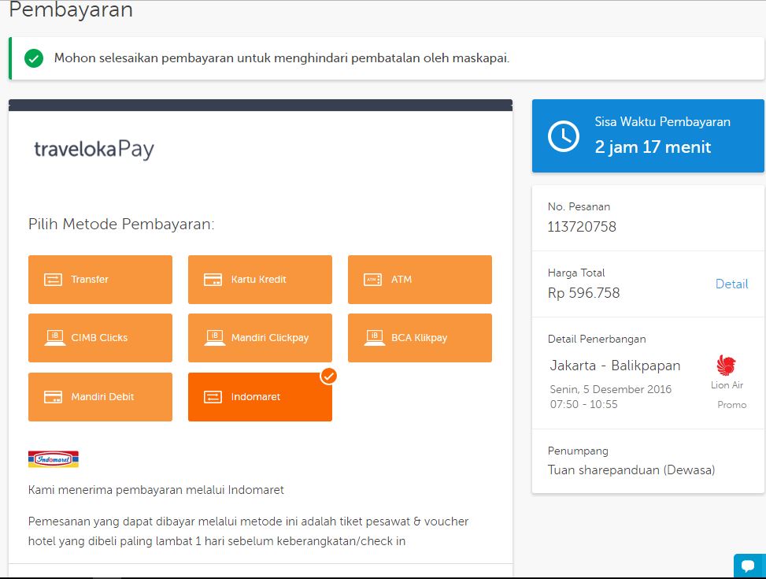Select Transfer payment method
Viewport: 766px width, 579px height.
(100, 279)
